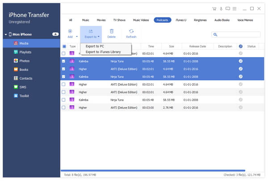The width and height of the screenshot is (268, 181).
Task: Choose Export to iTunes Library
Action: [103, 52]
